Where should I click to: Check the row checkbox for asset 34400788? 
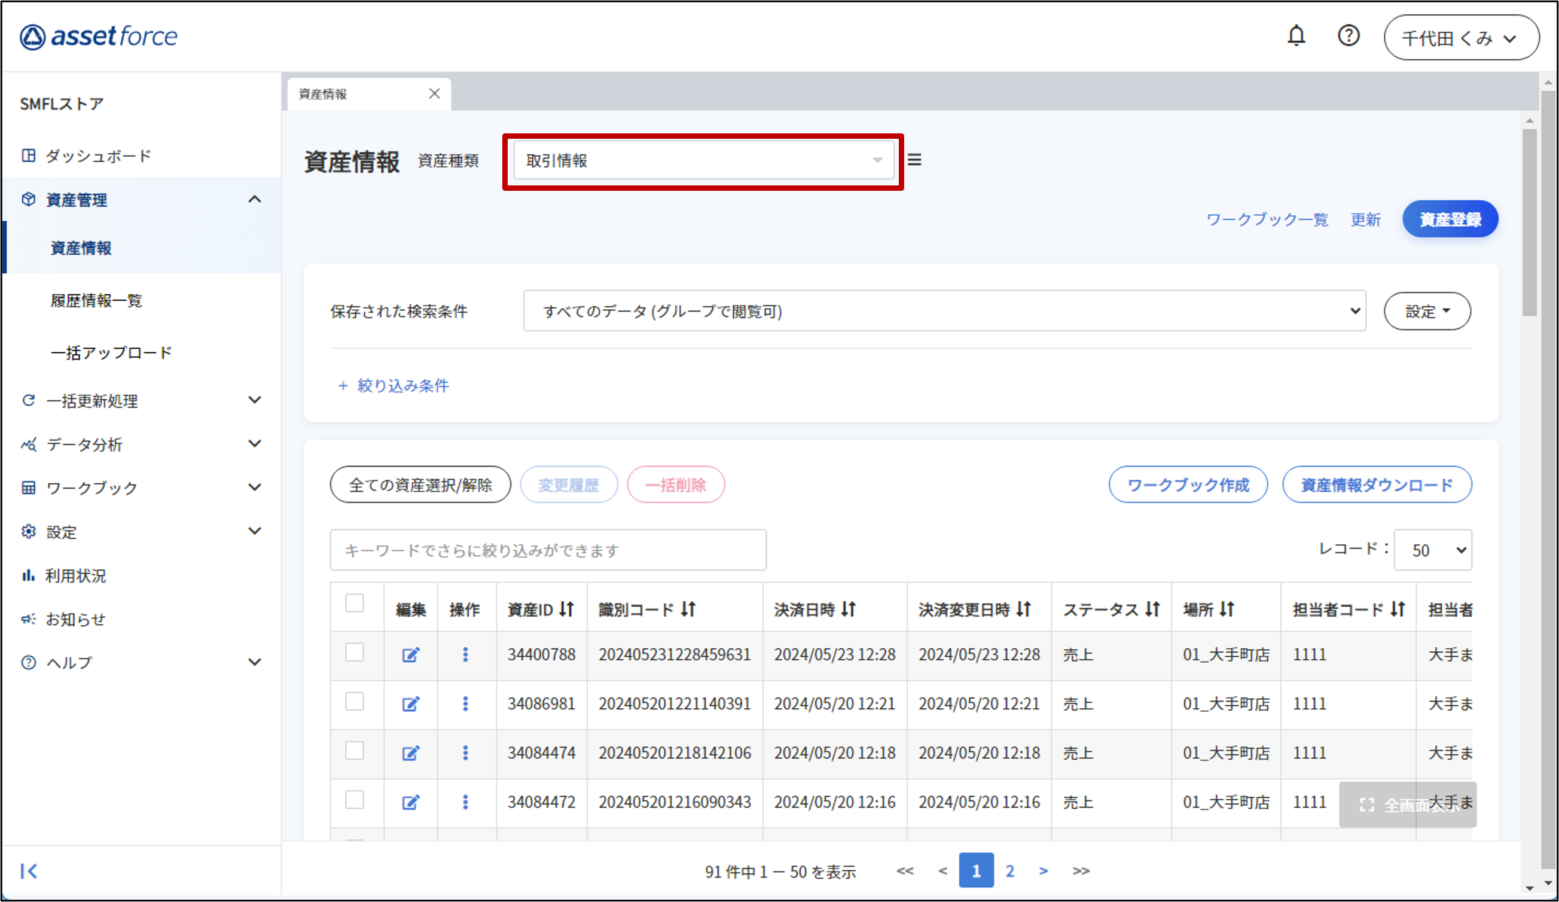coord(355,652)
